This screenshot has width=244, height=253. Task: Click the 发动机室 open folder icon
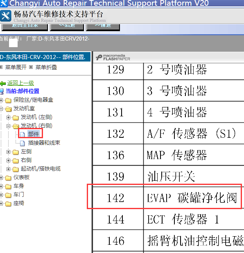tap(8, 109)
